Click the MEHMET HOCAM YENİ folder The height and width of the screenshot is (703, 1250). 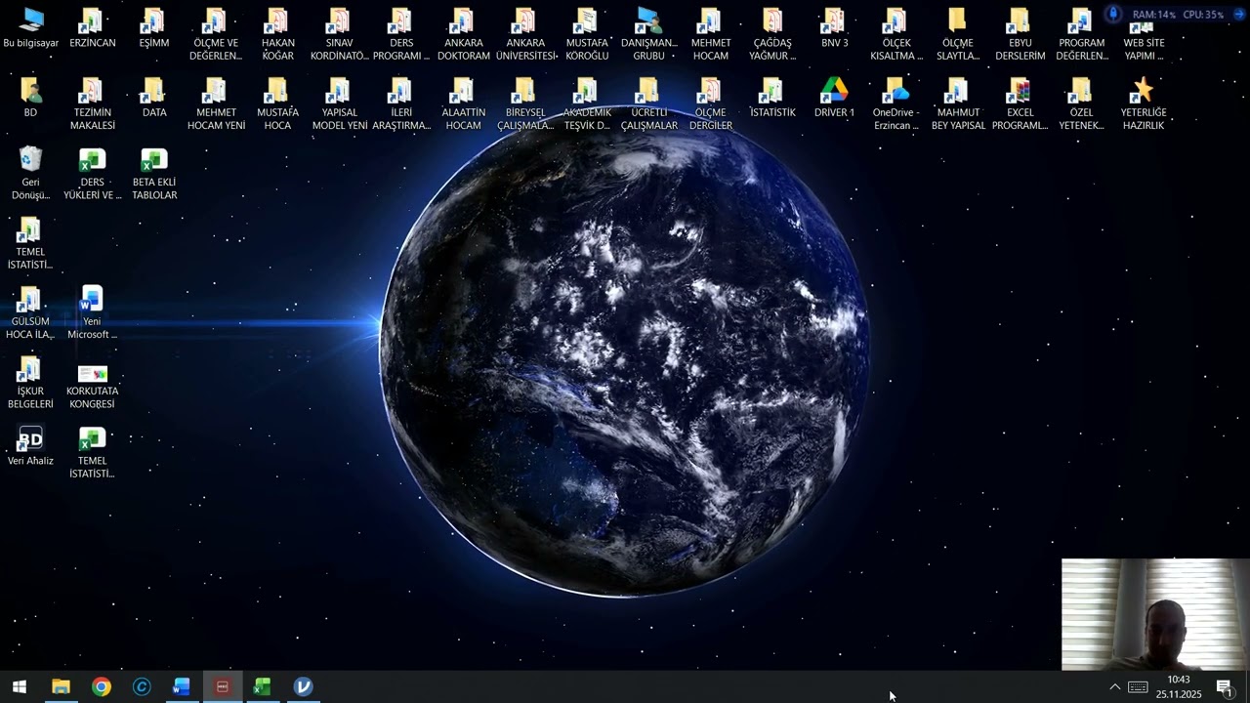pyautogui.click(x=216, y=104)
